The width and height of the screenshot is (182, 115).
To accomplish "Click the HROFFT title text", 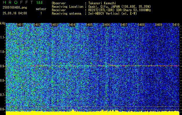I will (18, 2).
